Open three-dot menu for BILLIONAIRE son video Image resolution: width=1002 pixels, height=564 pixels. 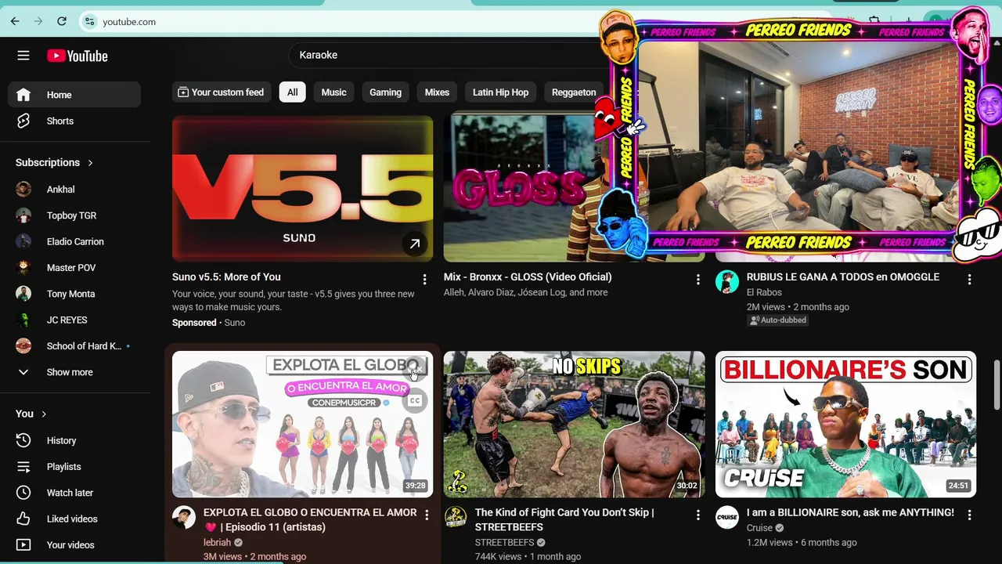(x=969, y=515)
